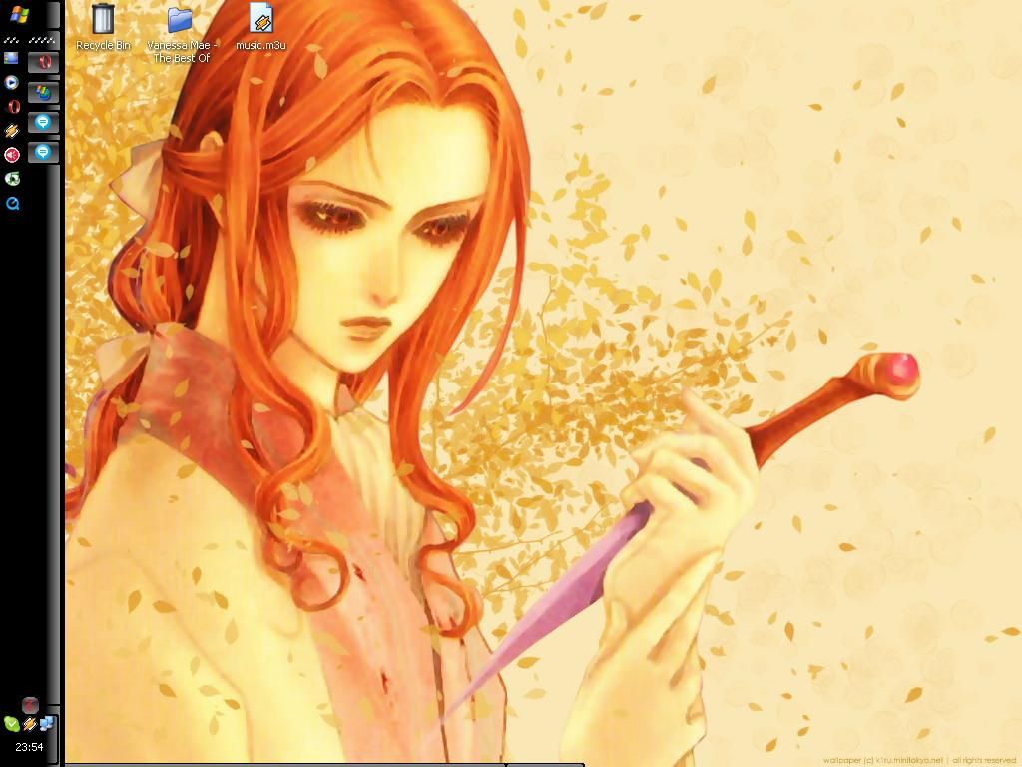Click the Winamp system tray icon

29,723
